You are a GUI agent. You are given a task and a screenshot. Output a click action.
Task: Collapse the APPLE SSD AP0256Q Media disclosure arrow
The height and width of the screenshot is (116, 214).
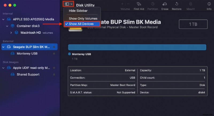point(3,19)
